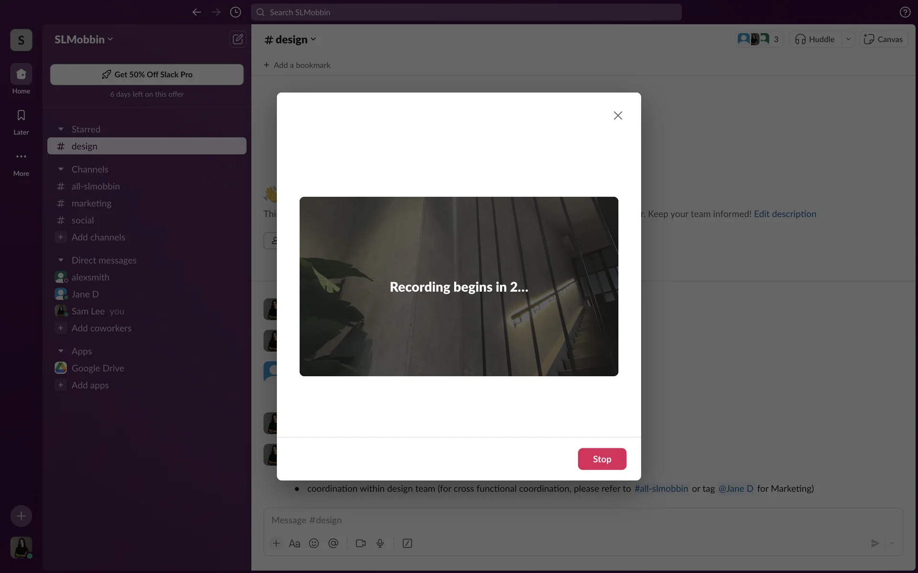Open the SLMobbin workspace dropdown
The width and height of the screenshot is (918, 573).
pos(84,40)
